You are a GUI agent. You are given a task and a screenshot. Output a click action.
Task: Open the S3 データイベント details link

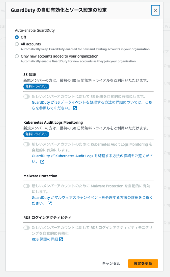[x=92, y=105]
